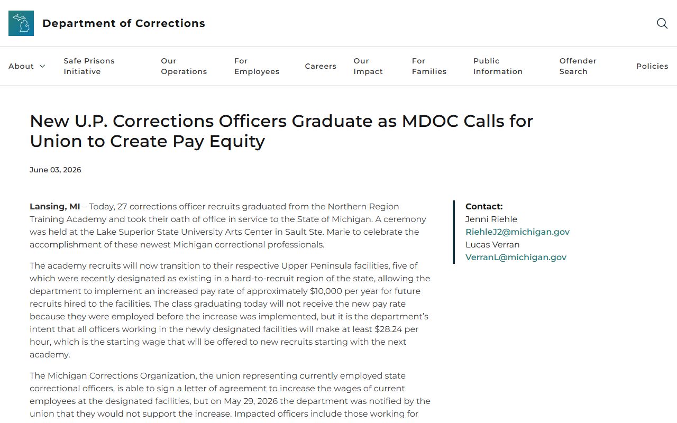Select For Employees in navigation
Viewport: 677px width, 423px height.
[x=257, y=66]
